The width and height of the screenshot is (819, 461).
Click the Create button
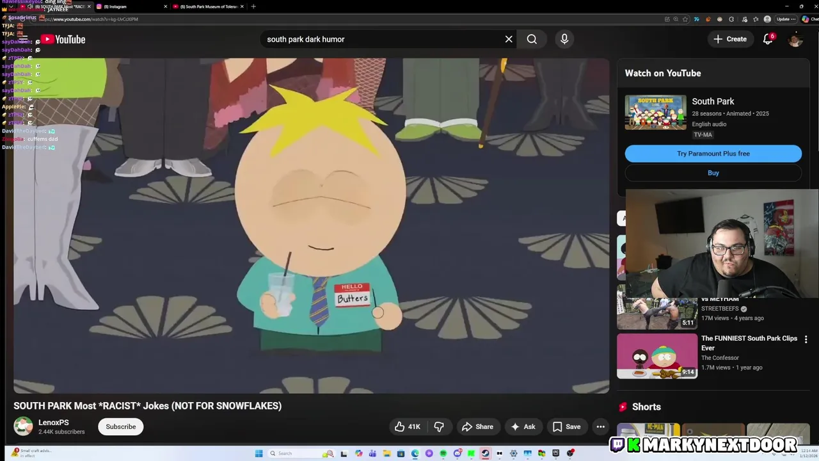tap(730, 39)
